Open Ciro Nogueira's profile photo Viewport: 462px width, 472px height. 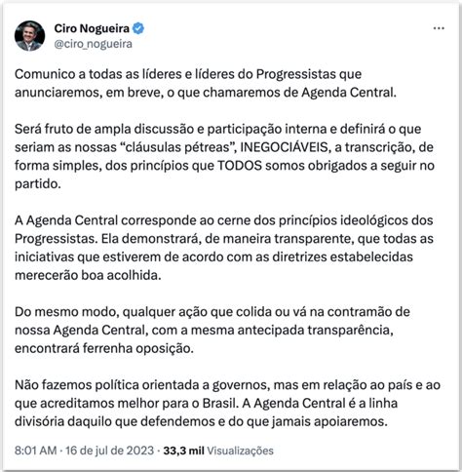[x=30, y=36]
